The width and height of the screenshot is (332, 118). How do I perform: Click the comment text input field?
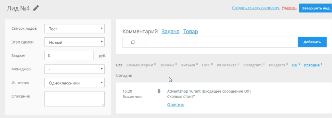221,42
